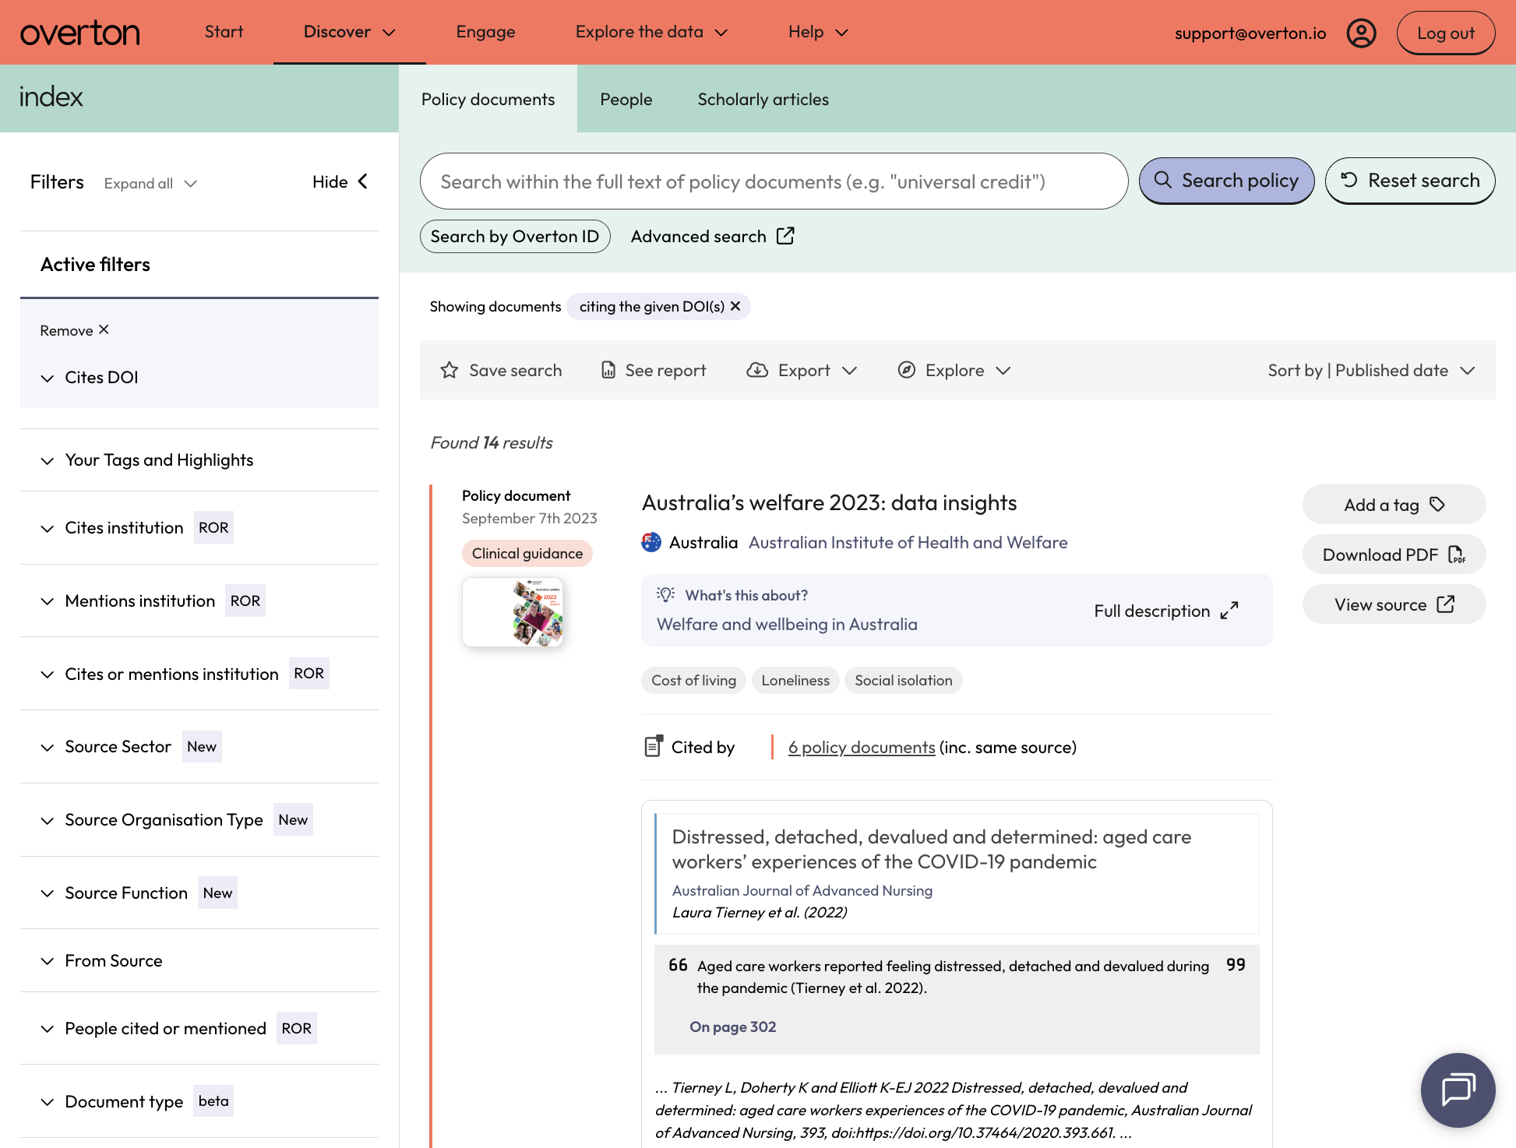Click the policy full-text search field
Viewport: 1516px width, 1148px height.
click(x=774, y=181)
